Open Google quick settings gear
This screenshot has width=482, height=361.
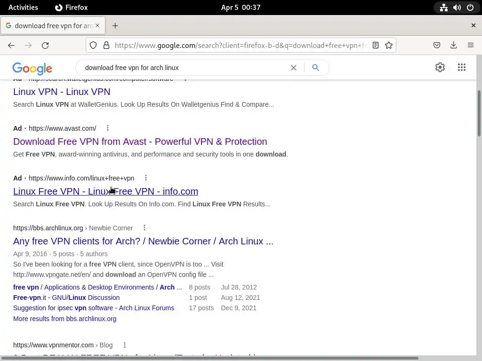[440, 67]
